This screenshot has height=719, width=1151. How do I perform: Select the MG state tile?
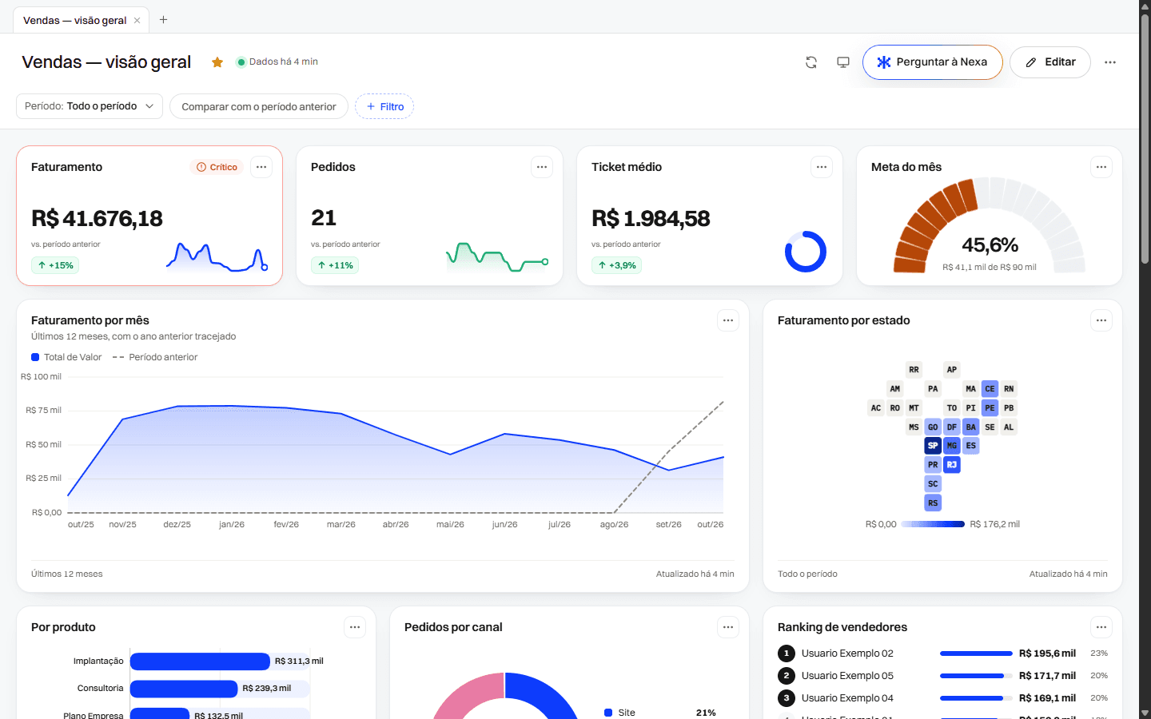click(x=952, y=446)
